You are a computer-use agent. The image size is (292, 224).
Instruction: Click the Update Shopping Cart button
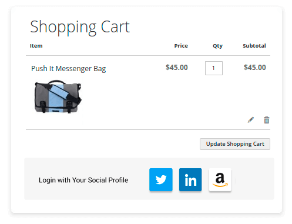tap(235, 144)
